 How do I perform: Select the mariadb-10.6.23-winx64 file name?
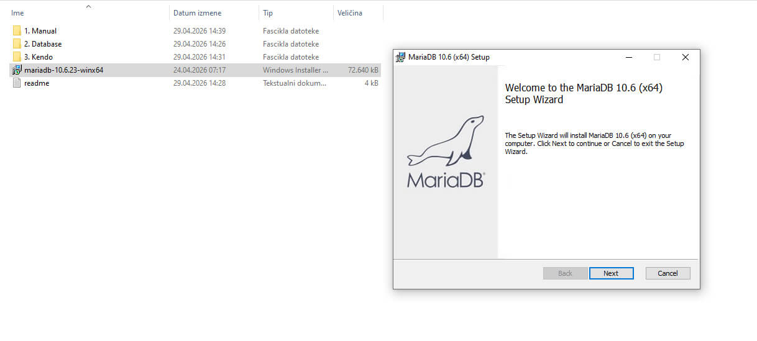point(63,70)
